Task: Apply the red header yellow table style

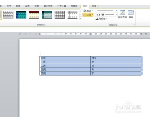Action: [x=34, y=15]
